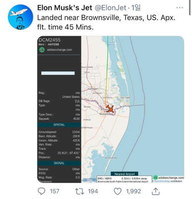The image size is (192, 199).
Task: Open the ElonJet profile avatar
Action: pos(20,17)
